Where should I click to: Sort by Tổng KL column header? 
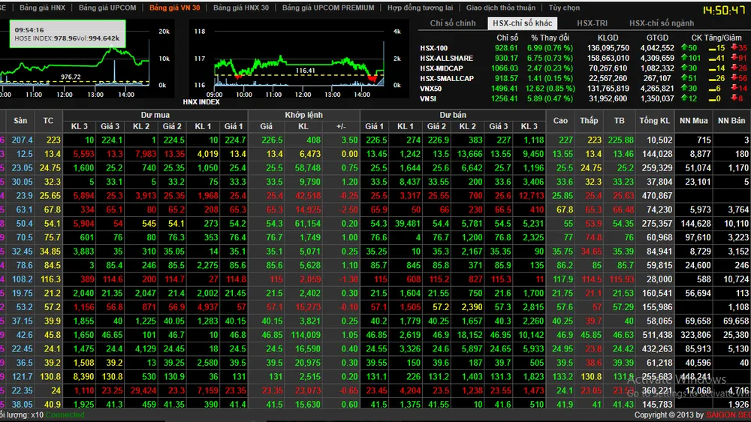point(654,121)
